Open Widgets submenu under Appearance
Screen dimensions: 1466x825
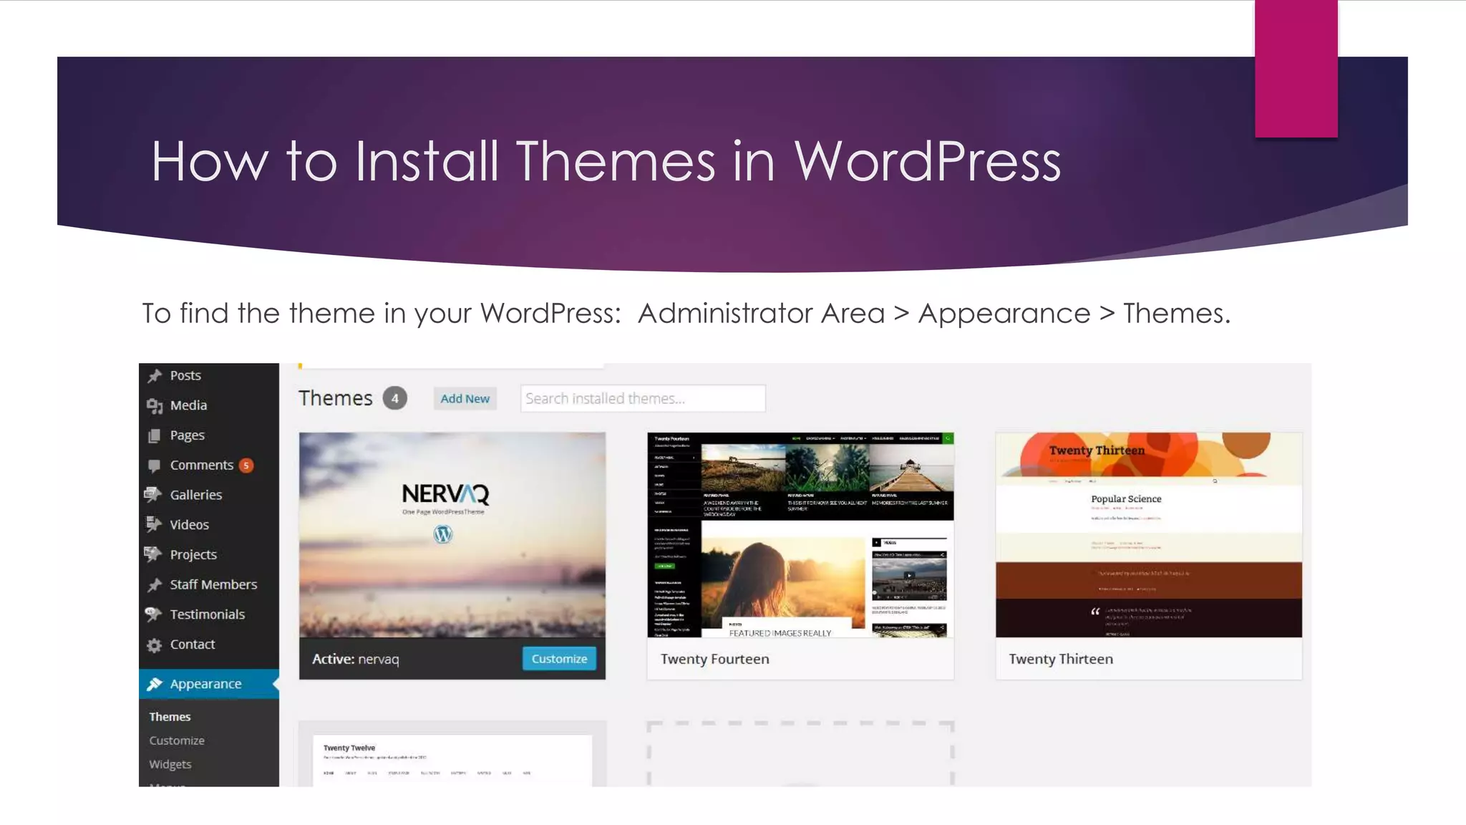tap(170, 764)
